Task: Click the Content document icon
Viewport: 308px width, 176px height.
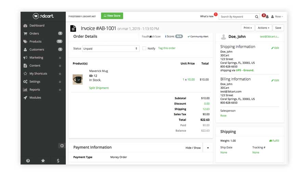Action: tap(25, 66)
